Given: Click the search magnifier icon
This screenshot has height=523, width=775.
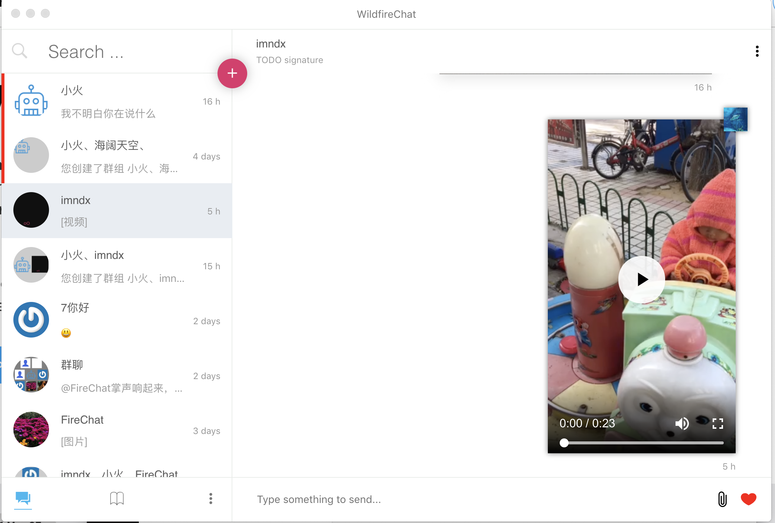Looking at the screenshot, I should (19, 51).
